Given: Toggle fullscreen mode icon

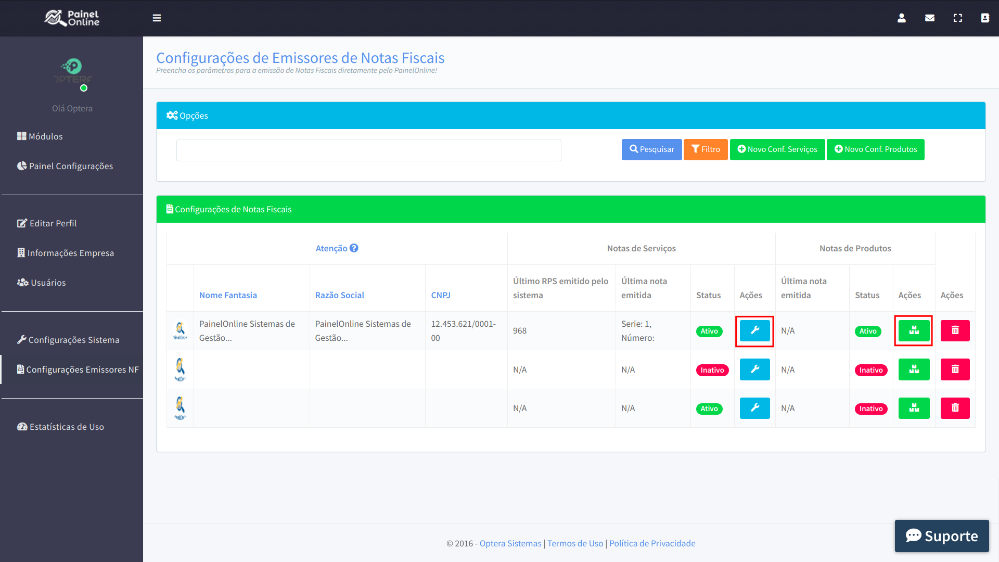Looking at the screenshot, I should [x=958, y=18].
